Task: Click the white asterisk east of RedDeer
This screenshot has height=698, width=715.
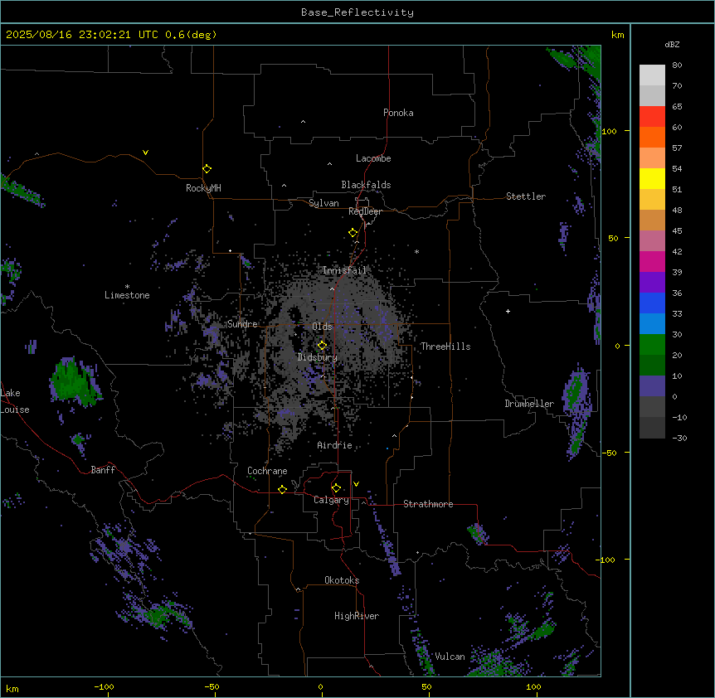Action: click(x=416, y=251)
